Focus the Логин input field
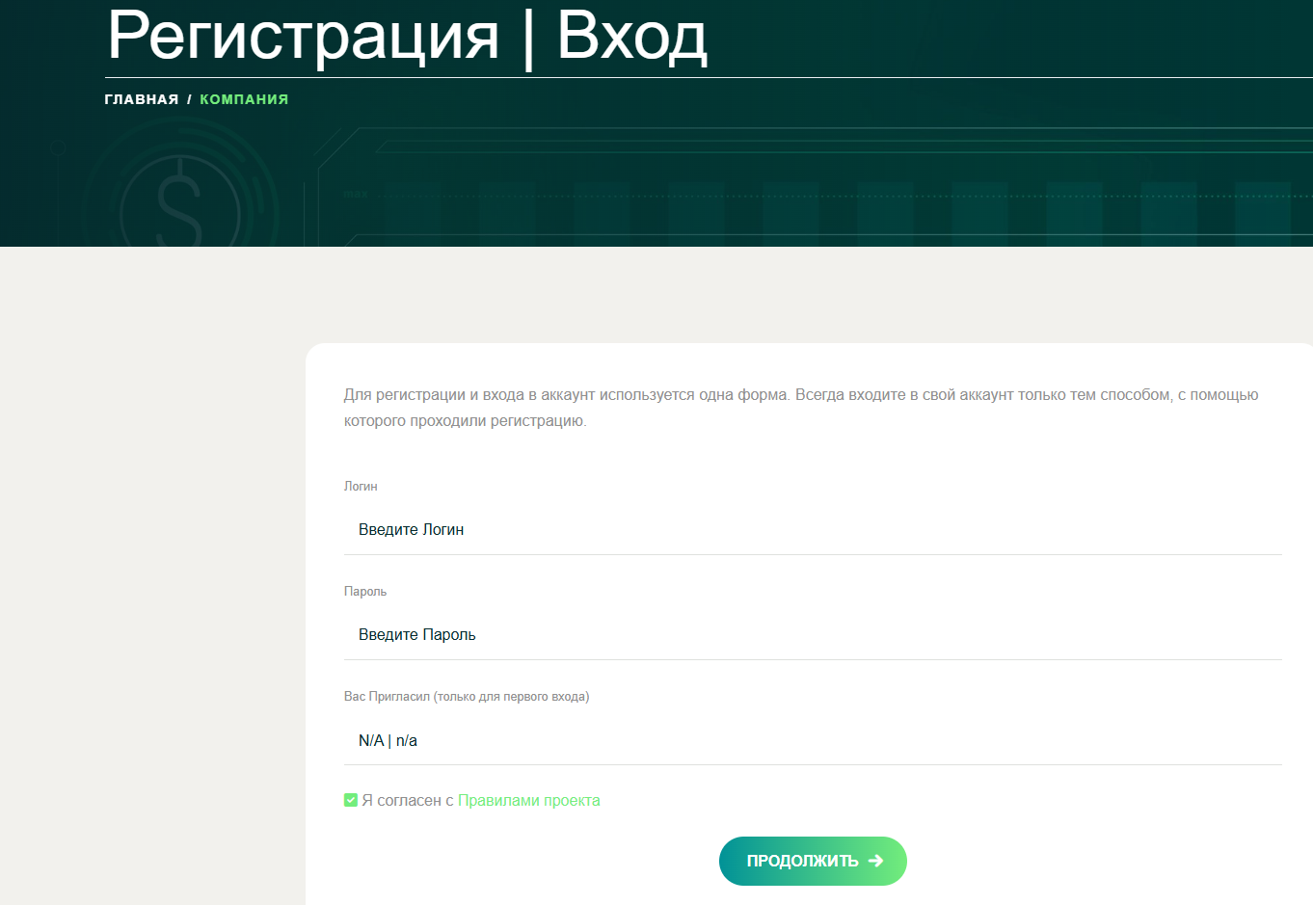Screen dimensions: 1313x905 click(813, 529)
